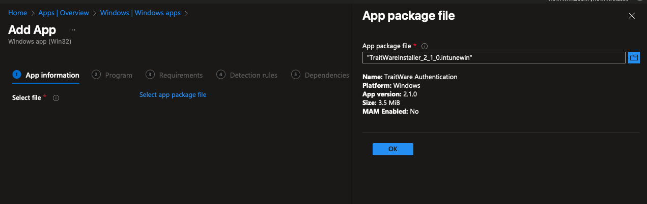Open the ellipsis menu beside Add App
The height and width of the screenshot is (204, 647).
tap(72, 30)
